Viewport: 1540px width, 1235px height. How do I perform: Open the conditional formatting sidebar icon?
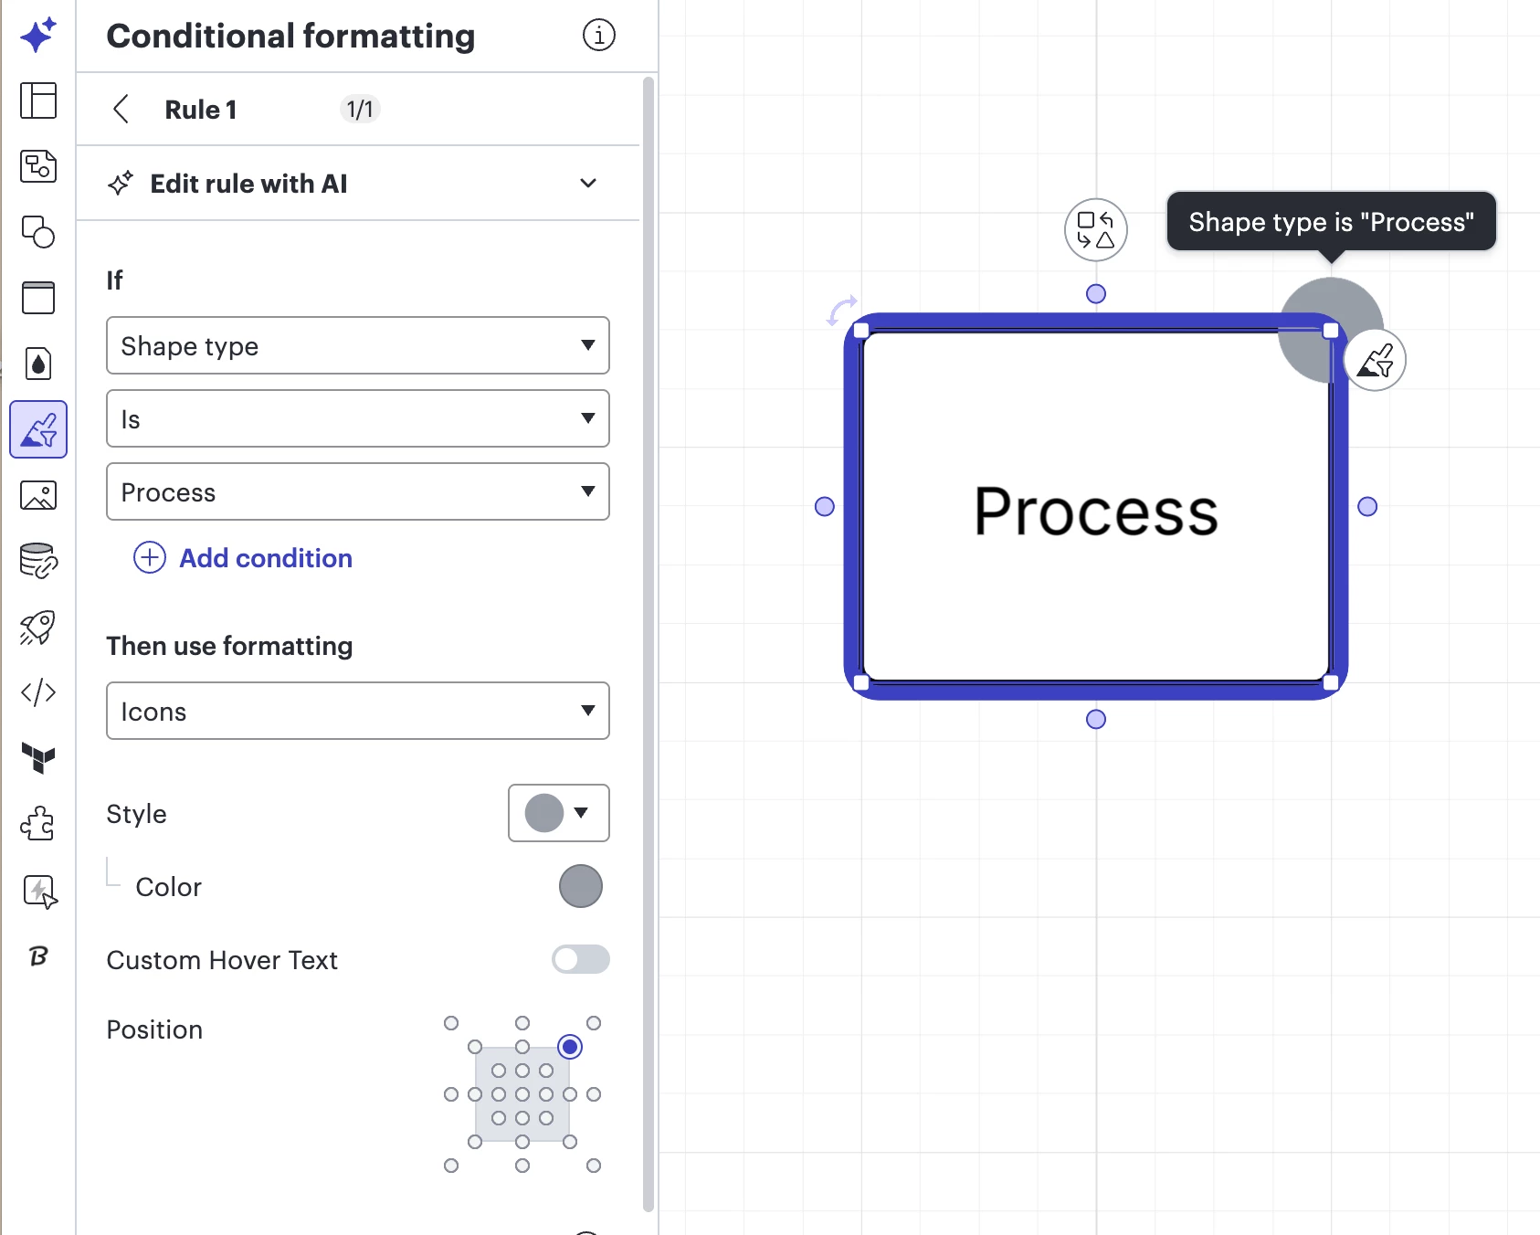(38, 429)
